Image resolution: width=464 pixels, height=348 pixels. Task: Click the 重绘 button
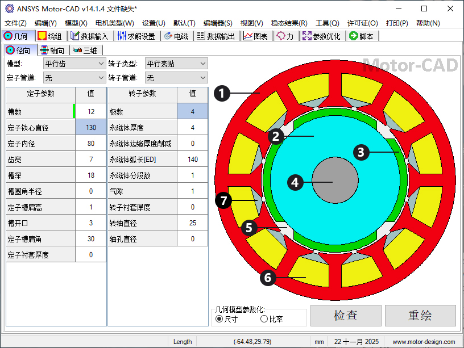(x=420, y=316)
